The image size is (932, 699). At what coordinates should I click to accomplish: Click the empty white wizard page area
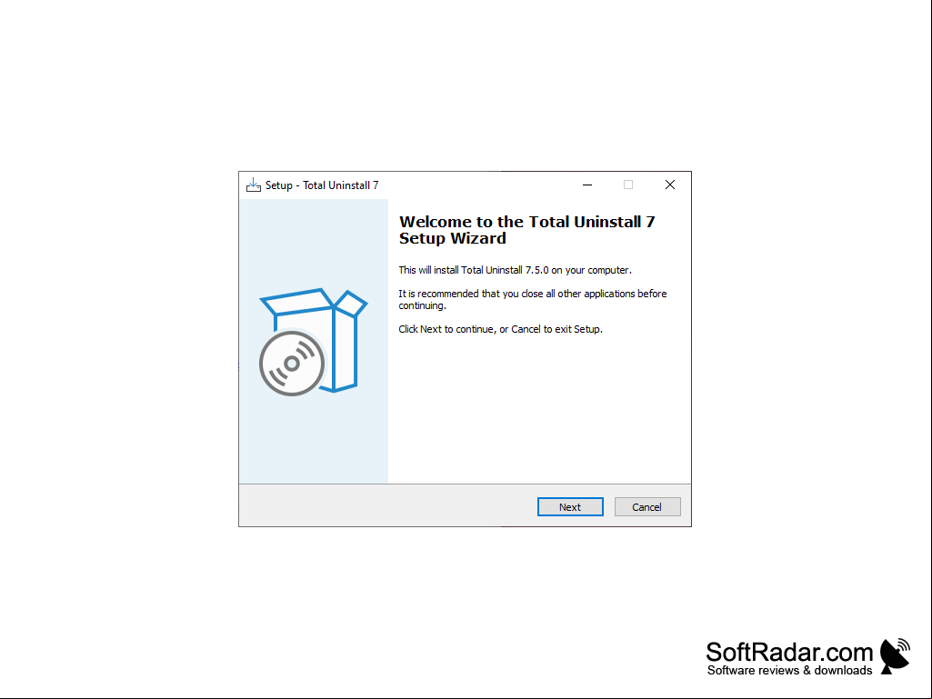(539, 410)
